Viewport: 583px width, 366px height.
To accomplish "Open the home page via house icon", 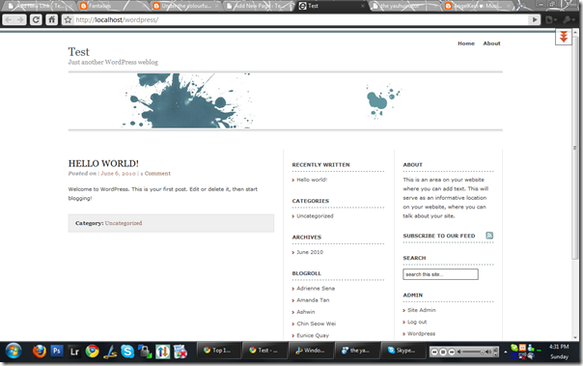I will (x=52, y=19).
